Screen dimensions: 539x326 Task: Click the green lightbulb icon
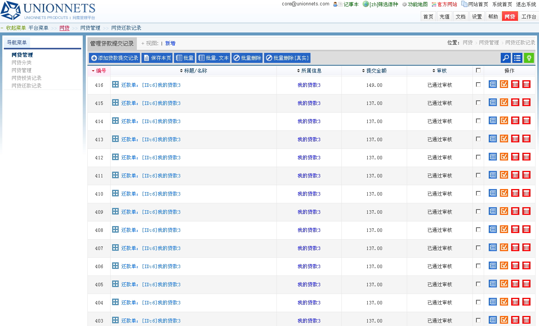click(529, 58)
